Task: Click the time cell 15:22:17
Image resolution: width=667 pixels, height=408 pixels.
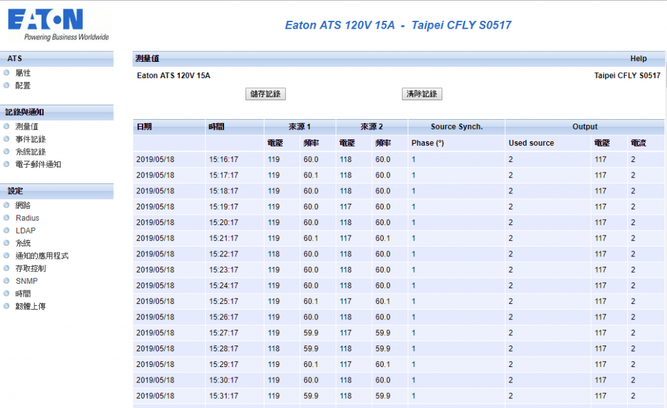Action: 224,254
